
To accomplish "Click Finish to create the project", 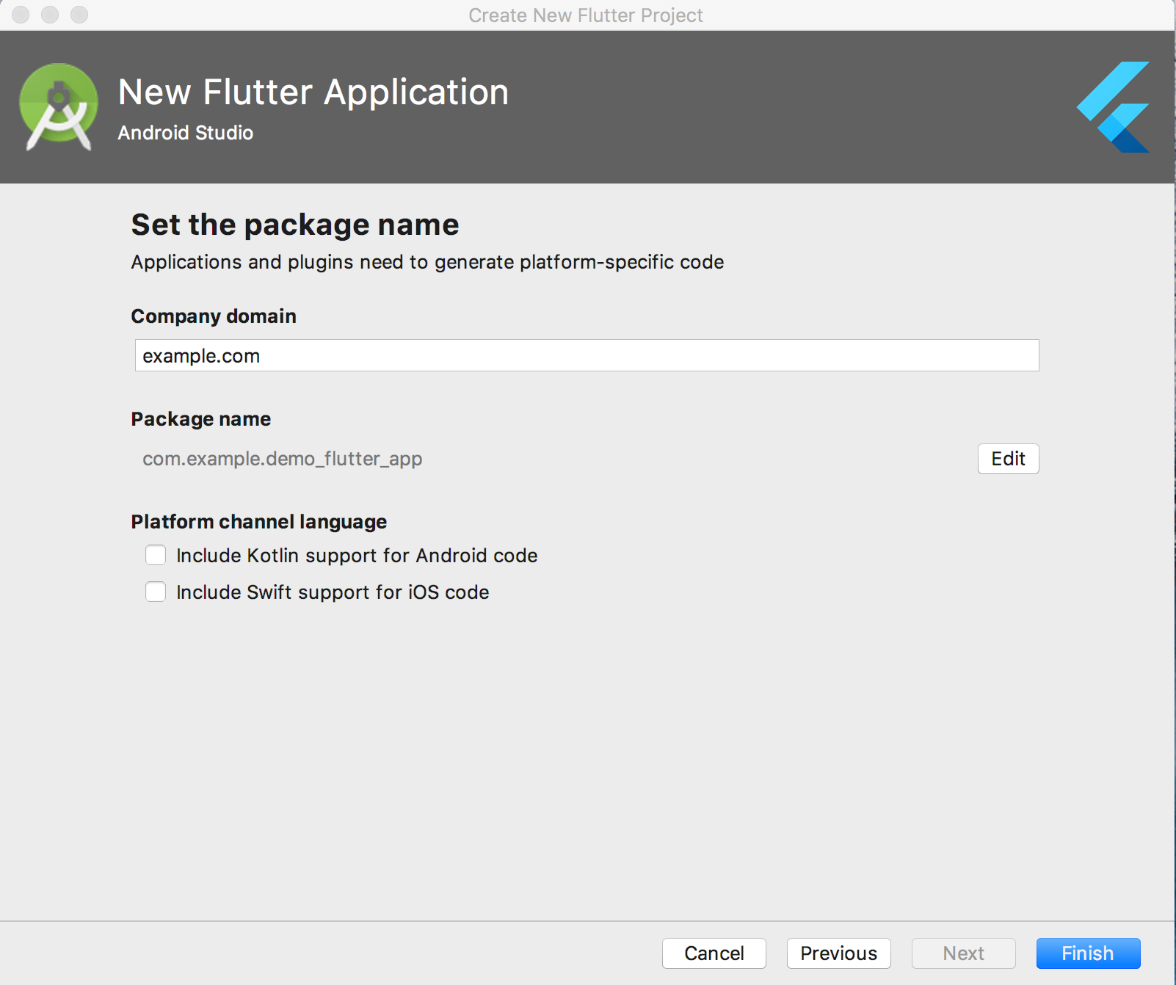I will [1088, 953].
